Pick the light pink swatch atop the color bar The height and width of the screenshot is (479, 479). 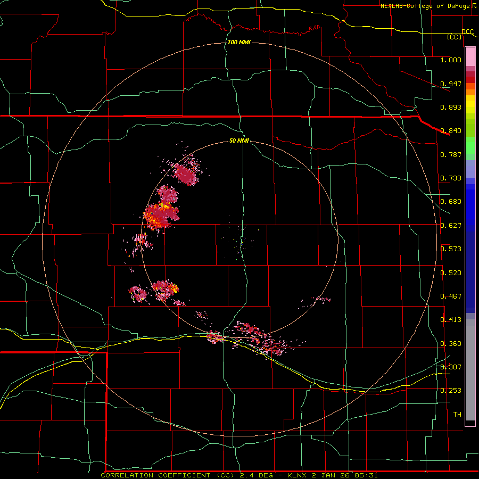click(470, 56)
